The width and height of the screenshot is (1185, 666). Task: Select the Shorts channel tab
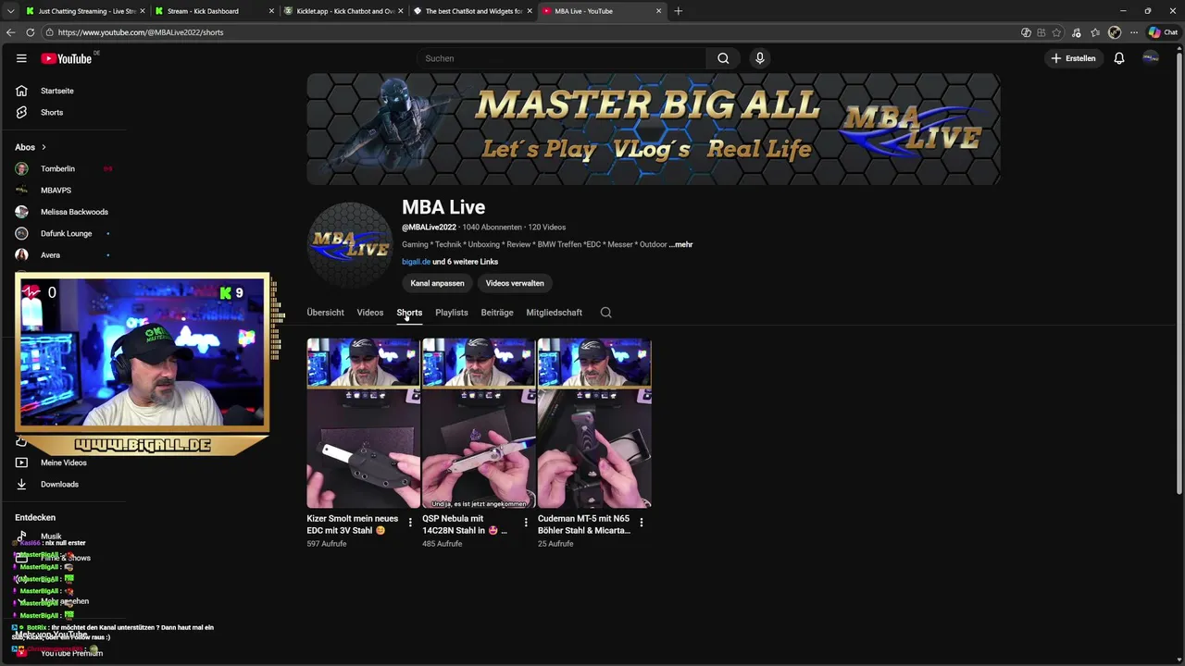click(409, 313)
